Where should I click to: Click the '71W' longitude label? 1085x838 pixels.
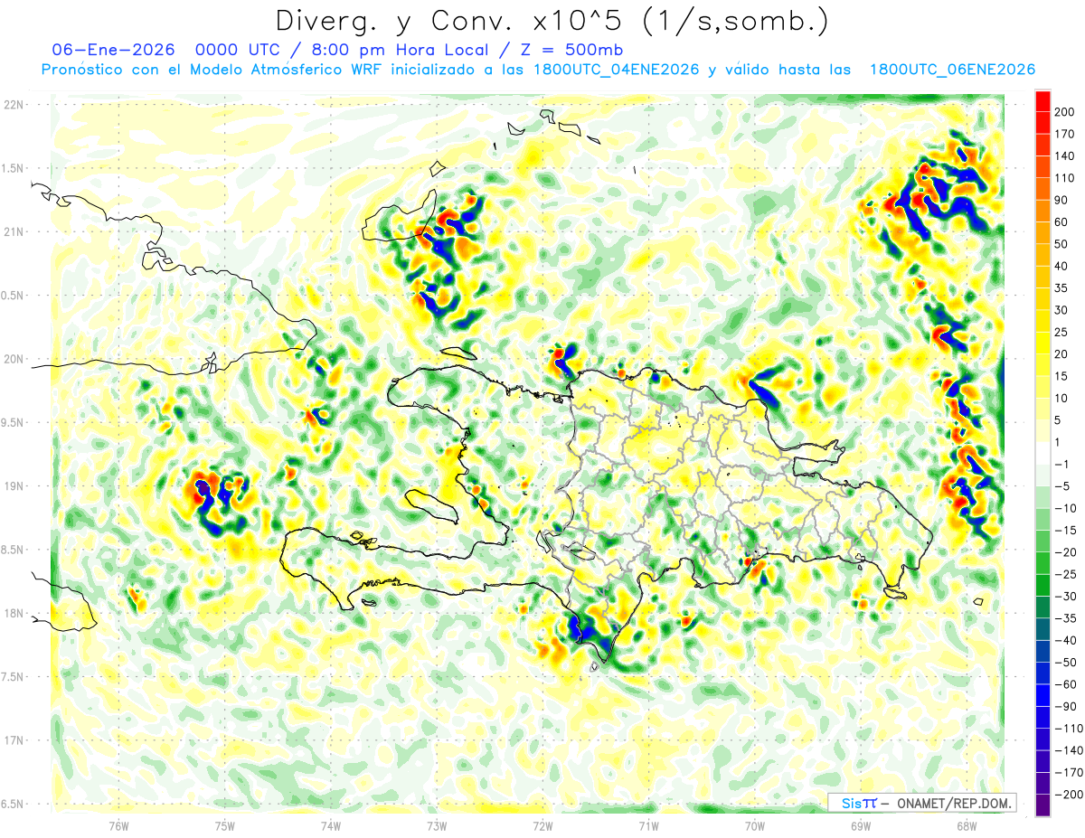pos(648,824)
